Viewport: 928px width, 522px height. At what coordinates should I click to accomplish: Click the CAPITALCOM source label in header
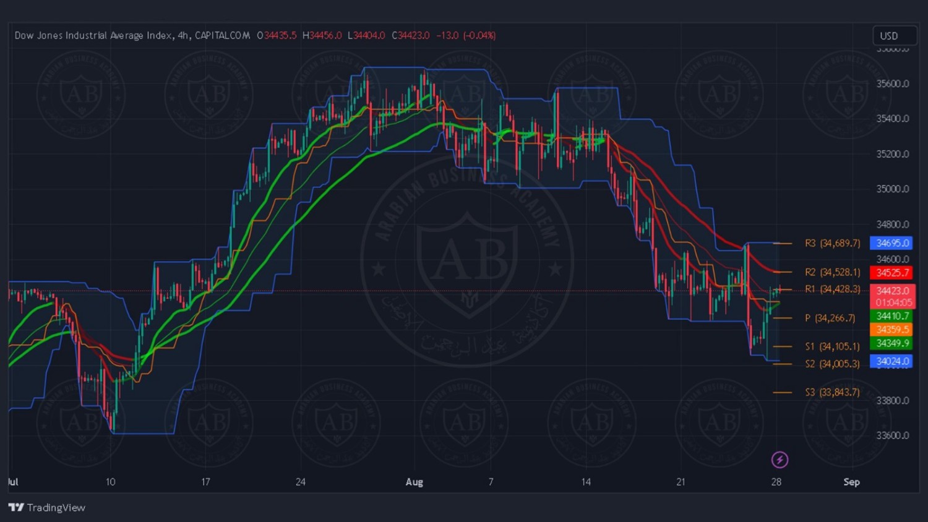click(222, 35)
